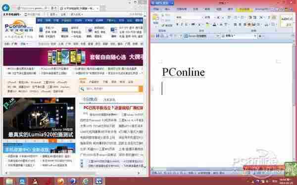The width and height of the screenshot is (297, 185).
Task: Open the phone plans banner advertisement
Action: (x=73, y=56)
